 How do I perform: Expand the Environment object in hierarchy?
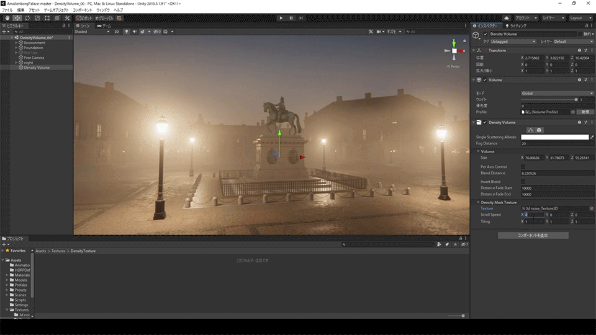point(17,43)
